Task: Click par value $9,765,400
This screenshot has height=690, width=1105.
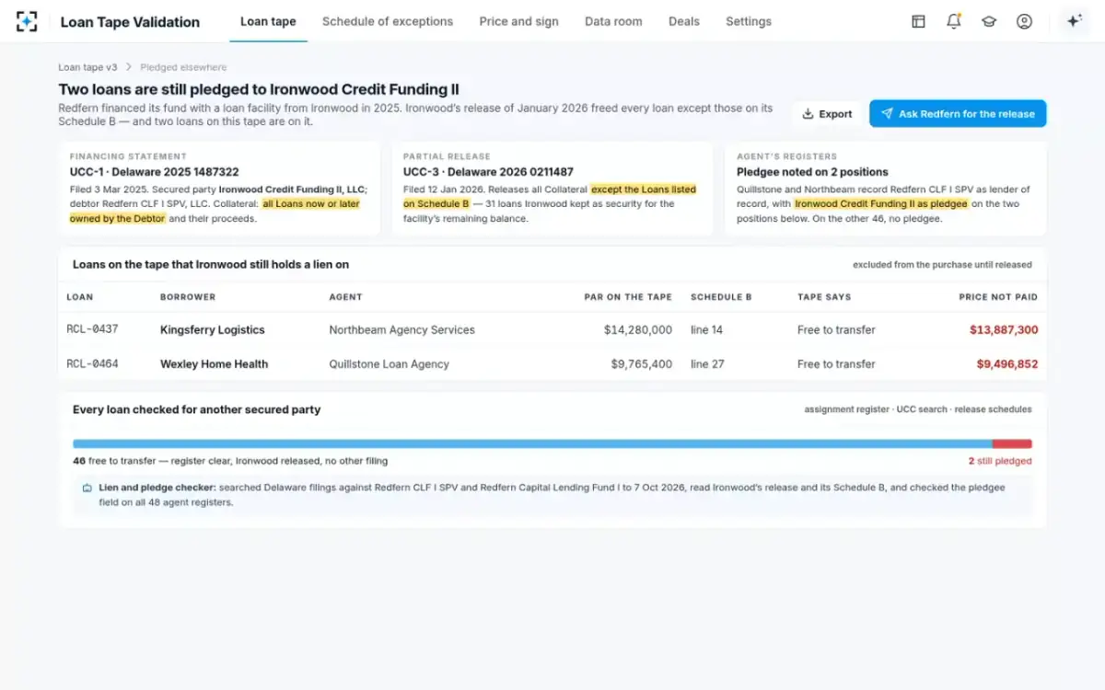Action: 642,363
